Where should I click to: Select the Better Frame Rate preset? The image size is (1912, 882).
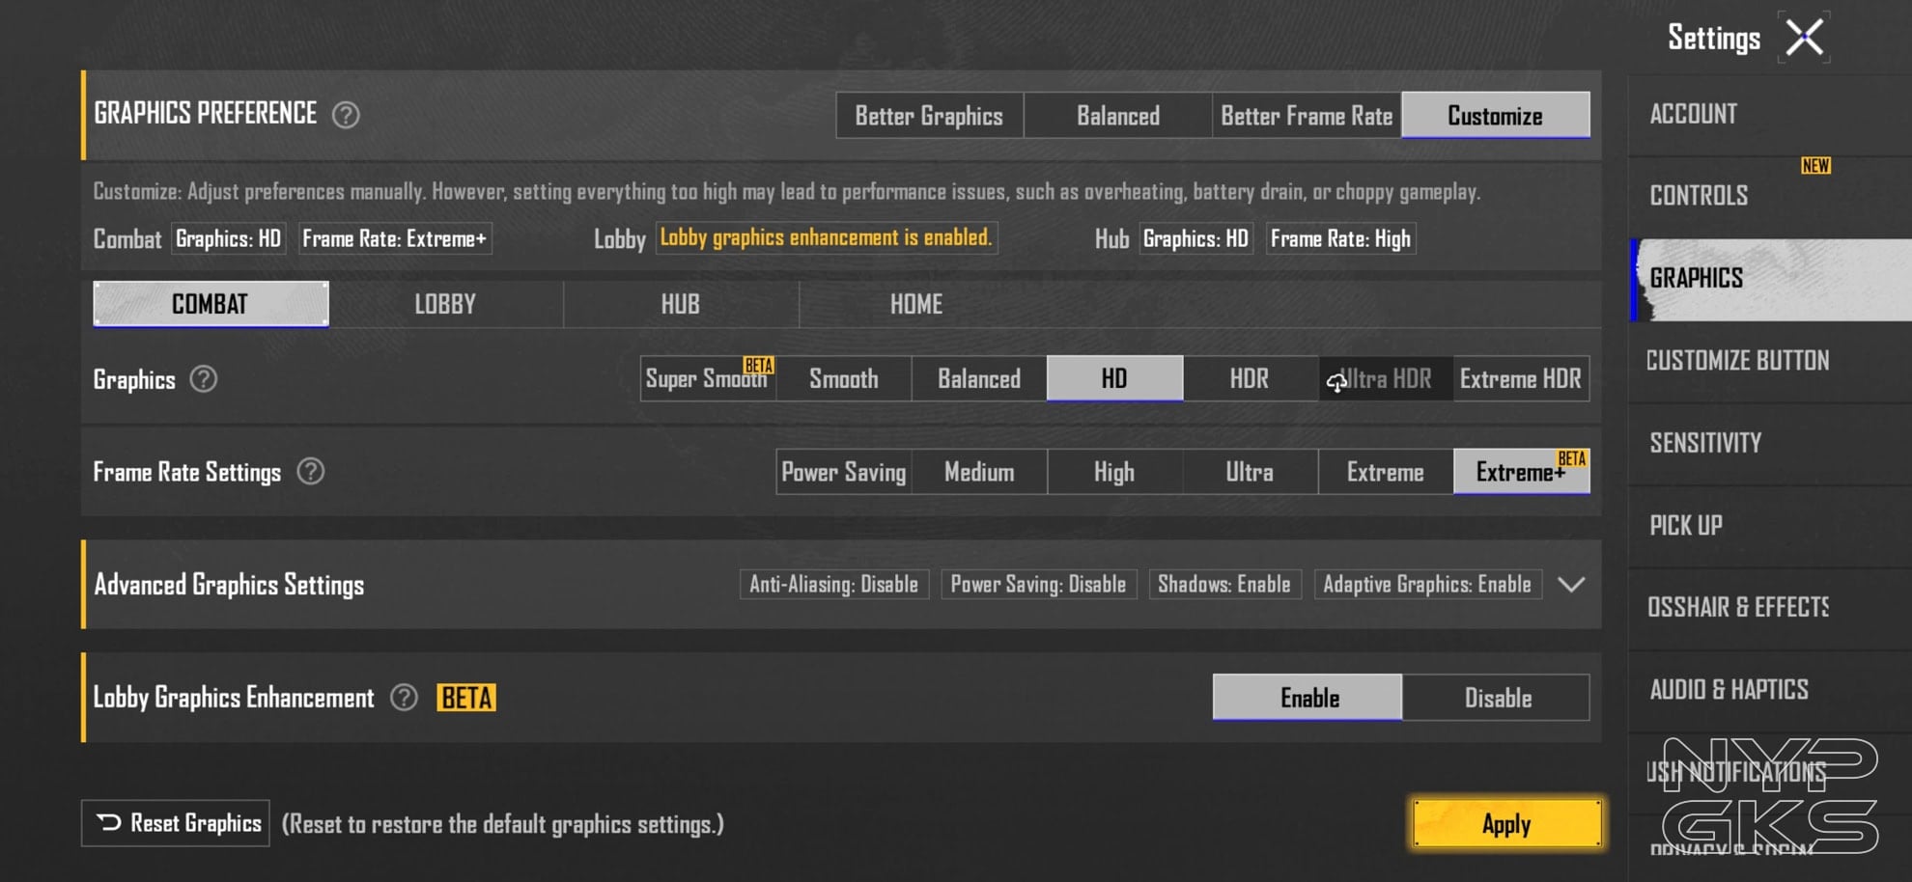pyautogui.click(x=1307, y=116)
